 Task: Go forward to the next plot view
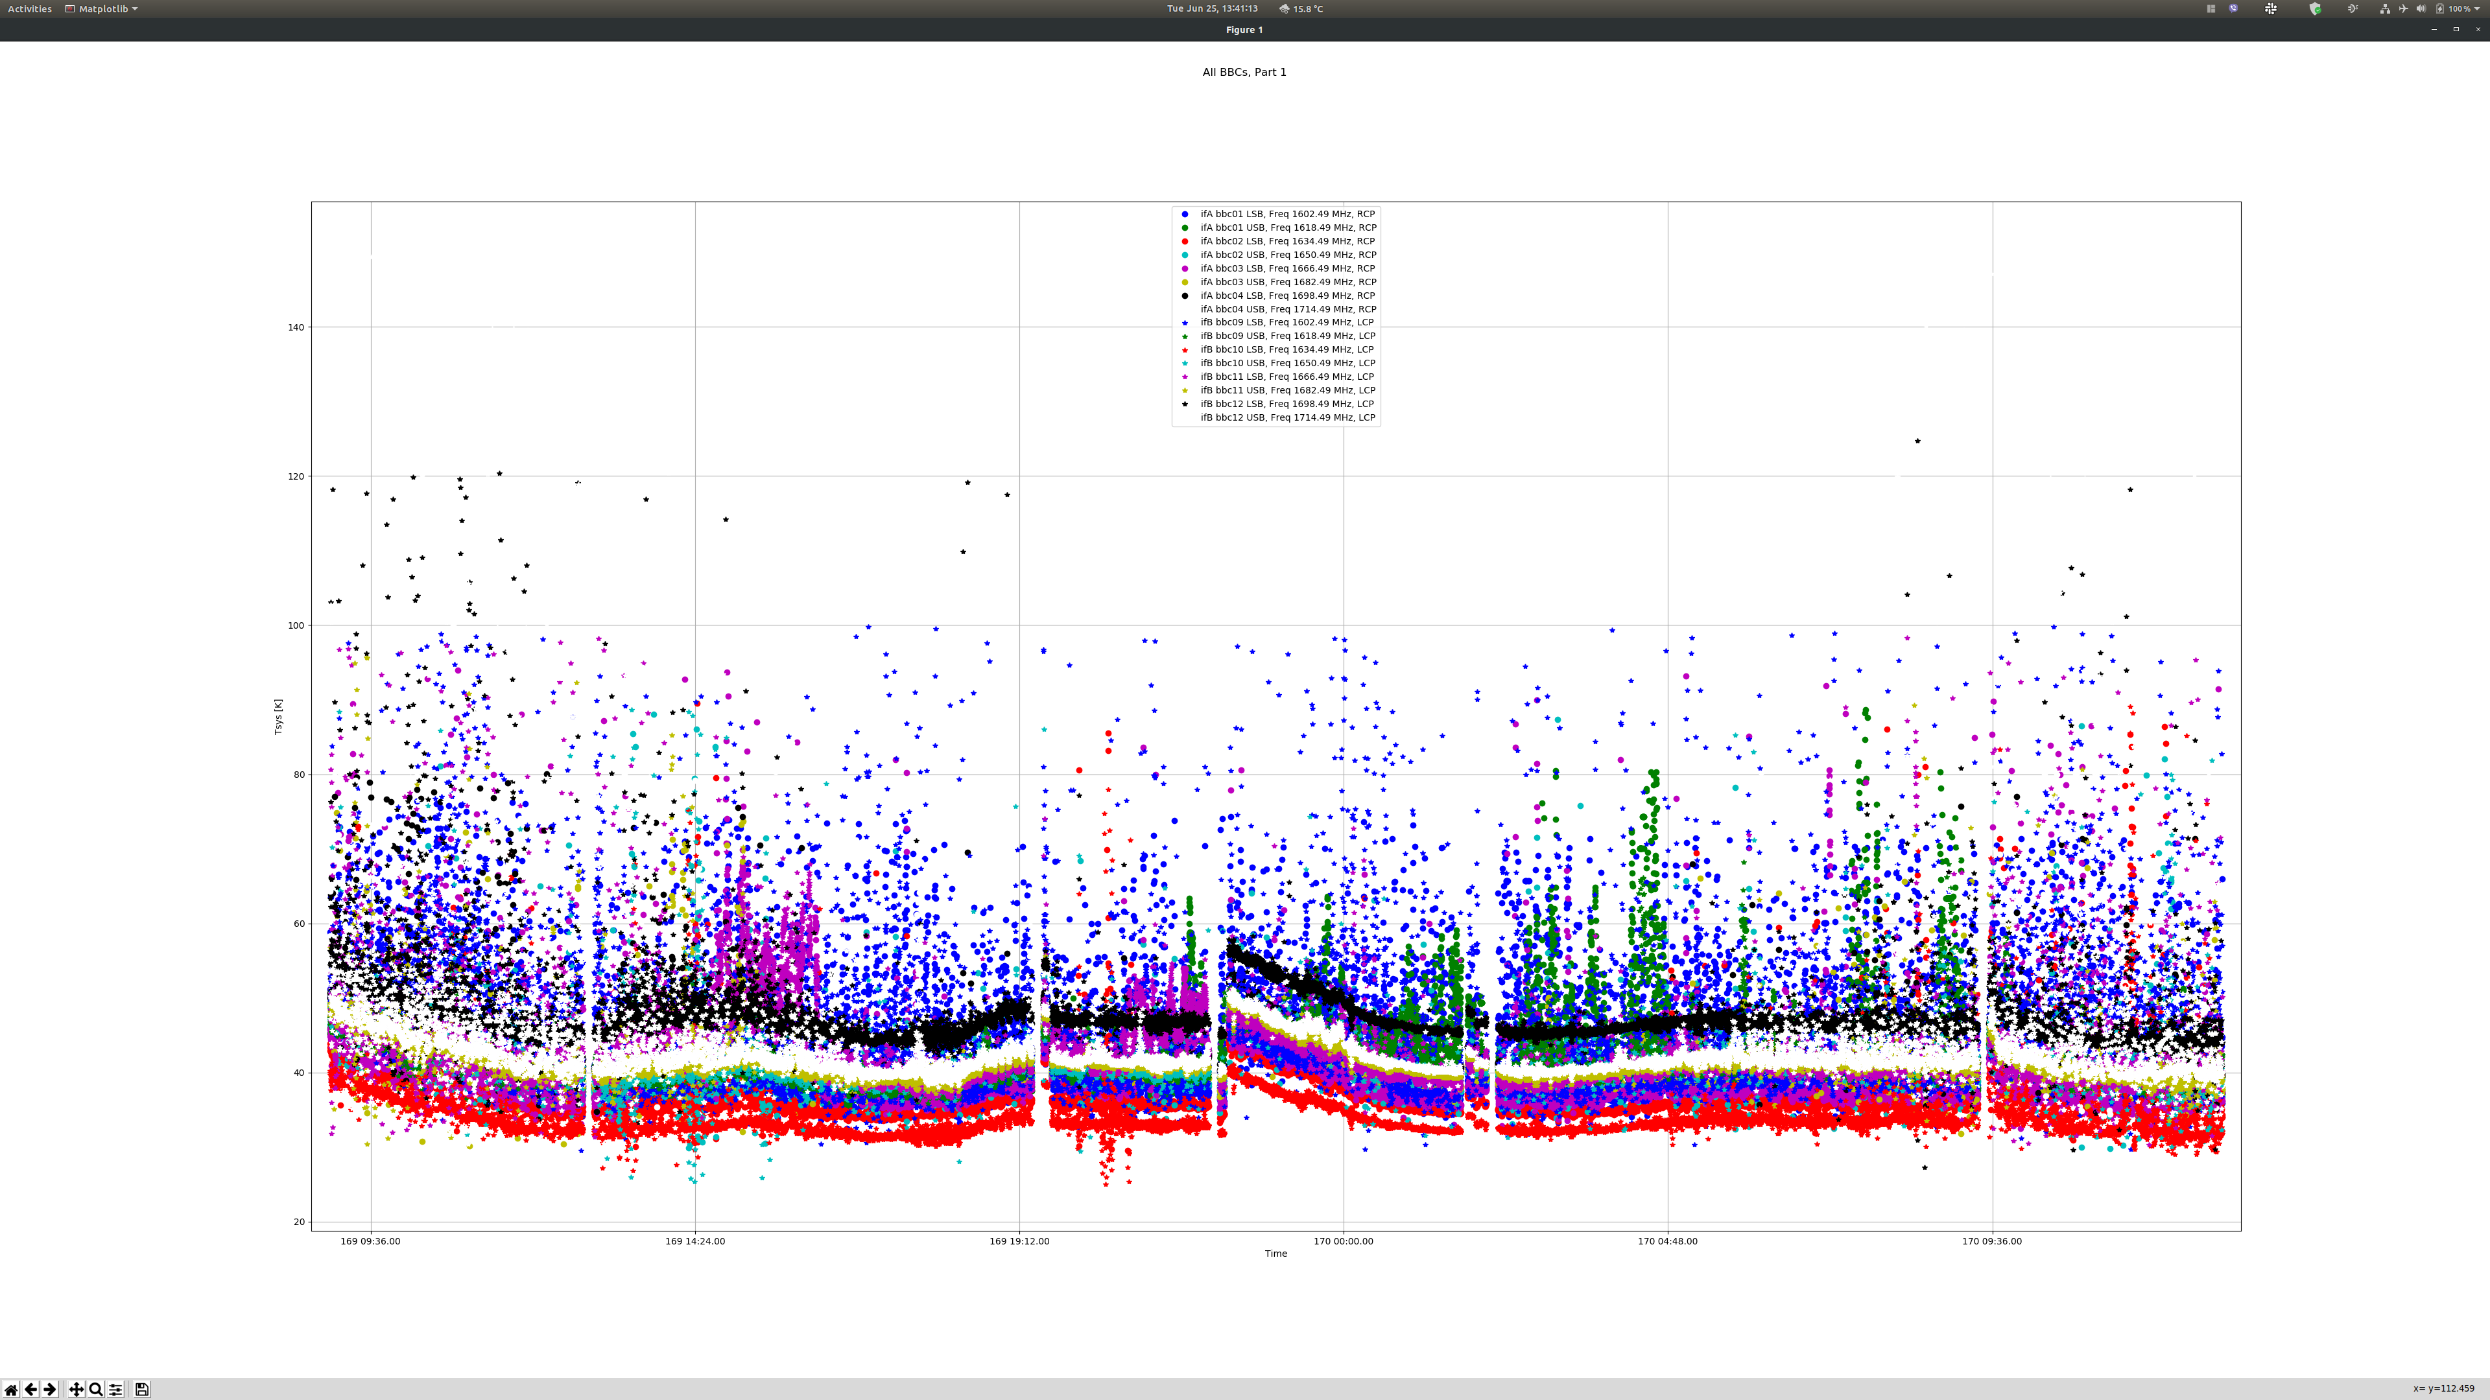click(x=49, y=1390)
